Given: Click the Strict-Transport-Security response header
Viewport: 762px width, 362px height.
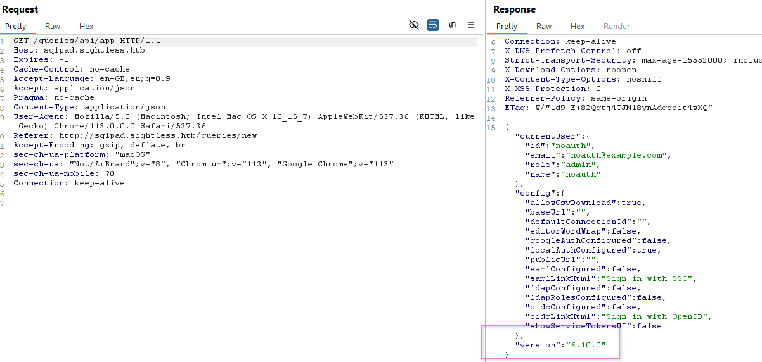Looking at the screenshot, I should 633,60.
